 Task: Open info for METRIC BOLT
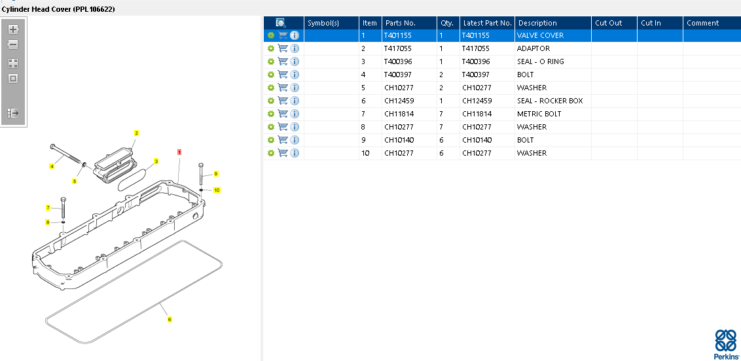coord(295,114)
